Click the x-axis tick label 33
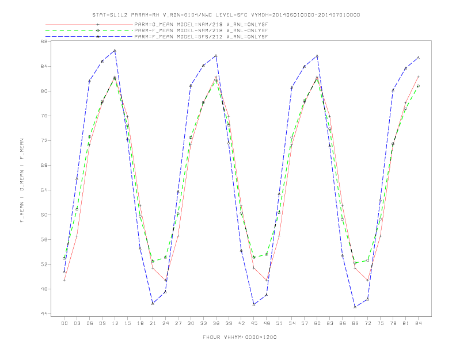 click(203, 323)
